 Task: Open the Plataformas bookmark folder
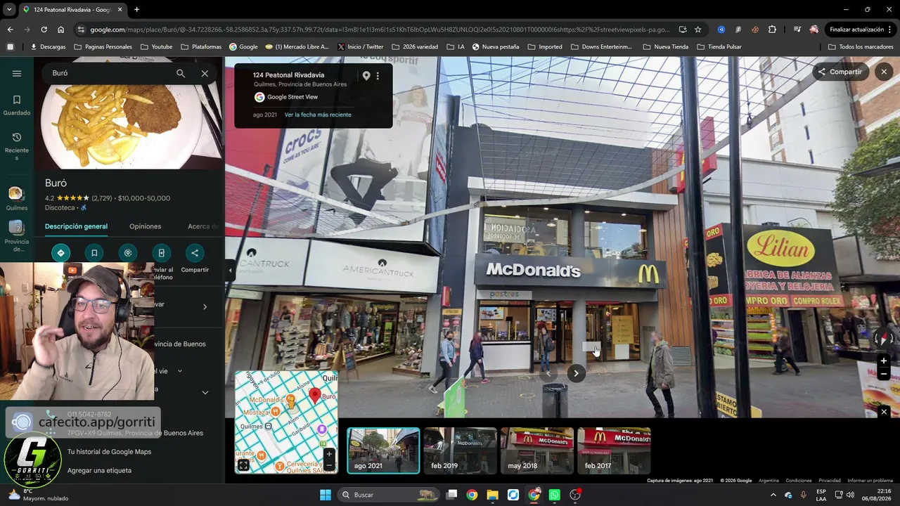200,47
